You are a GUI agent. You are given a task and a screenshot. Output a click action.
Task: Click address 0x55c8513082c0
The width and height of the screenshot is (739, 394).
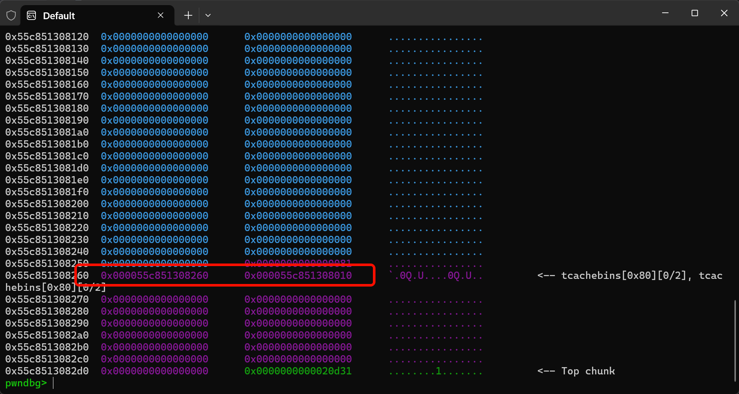coord(47,359)
